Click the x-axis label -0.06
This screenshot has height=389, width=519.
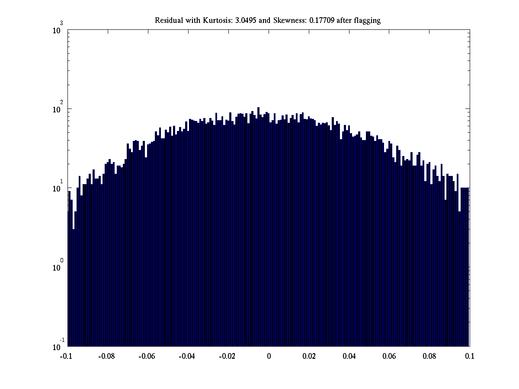pos(147,357)
